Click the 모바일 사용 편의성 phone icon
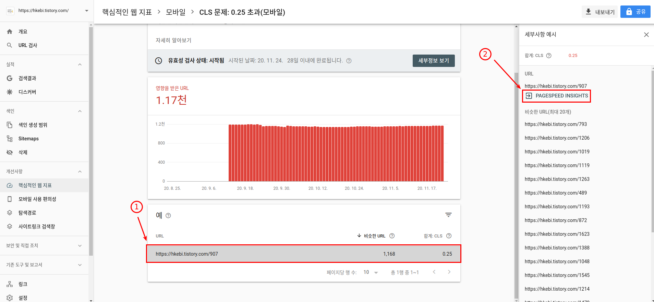This screenshot has height=302, width=654. (x=10, y=199)
